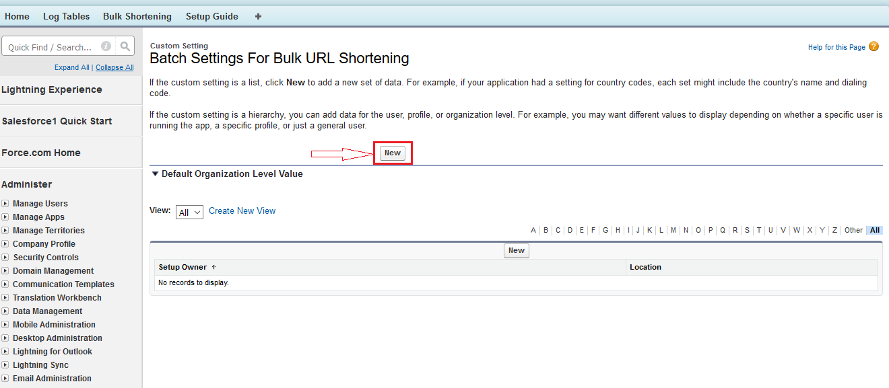Expand the Manage Users arrow icon
Viewport: 889px width, 388px height.
5,204
